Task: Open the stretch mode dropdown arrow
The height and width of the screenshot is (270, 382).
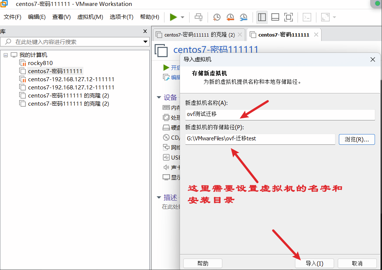Action: coord(334,17)
